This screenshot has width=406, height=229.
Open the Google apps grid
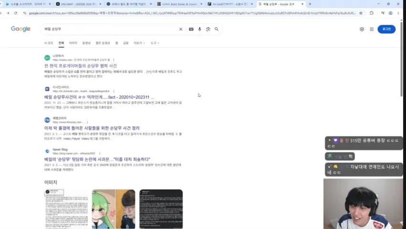372,29
